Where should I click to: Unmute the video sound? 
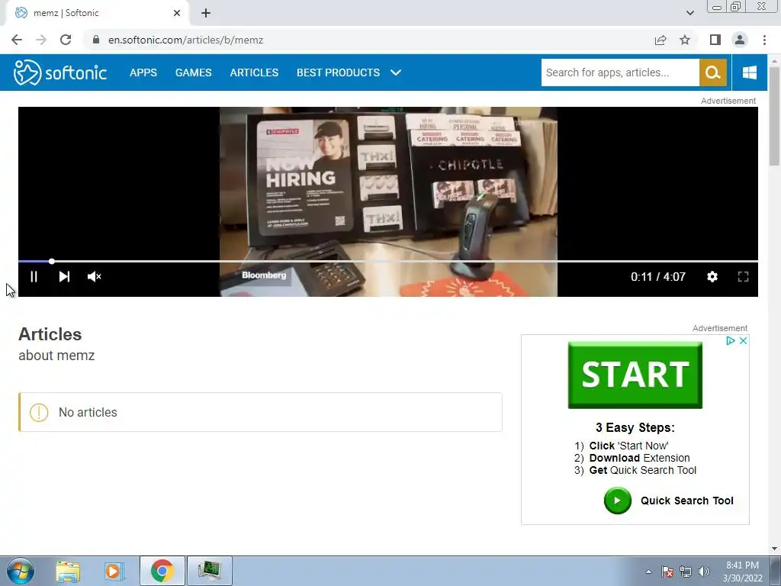[94, 276]
